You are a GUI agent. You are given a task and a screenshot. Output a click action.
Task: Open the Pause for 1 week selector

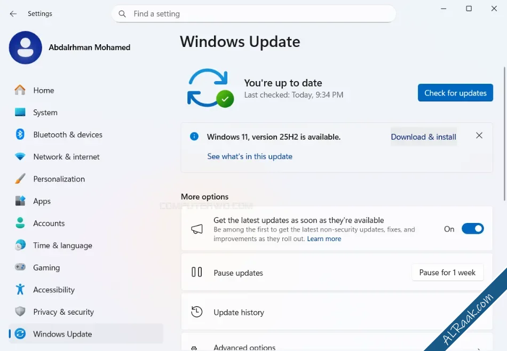point(448,273)
